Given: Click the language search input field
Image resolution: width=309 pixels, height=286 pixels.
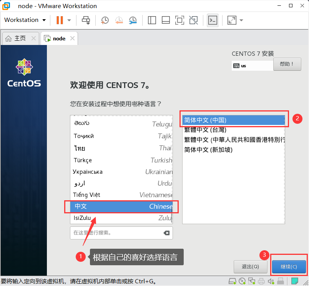Looking at the screenshot, I should [115, 233].
